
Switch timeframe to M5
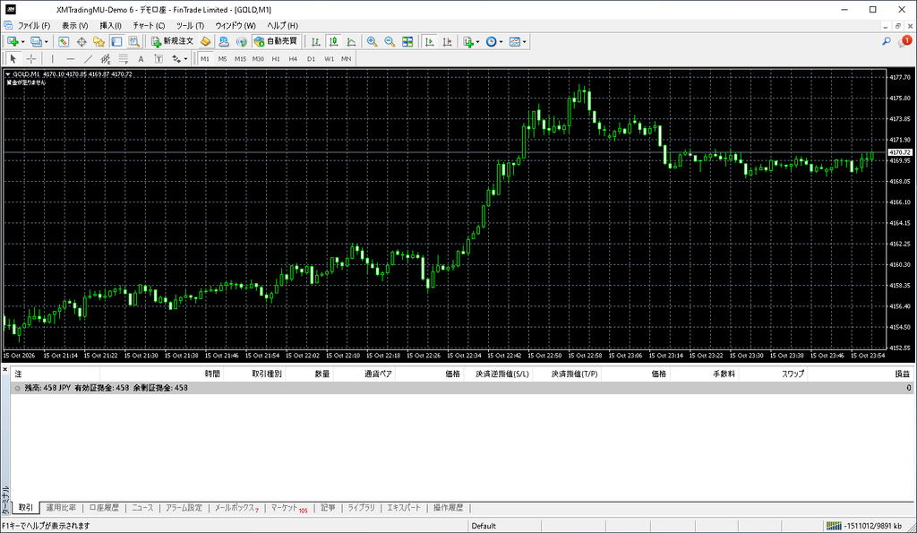pos(222,58)
